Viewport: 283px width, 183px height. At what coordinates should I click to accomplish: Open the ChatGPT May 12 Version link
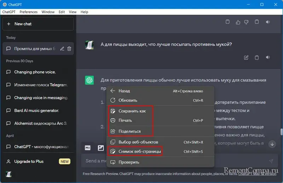257,174
